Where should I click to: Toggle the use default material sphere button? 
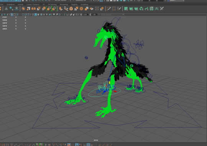pyautogui.click(x=38, y=15)
